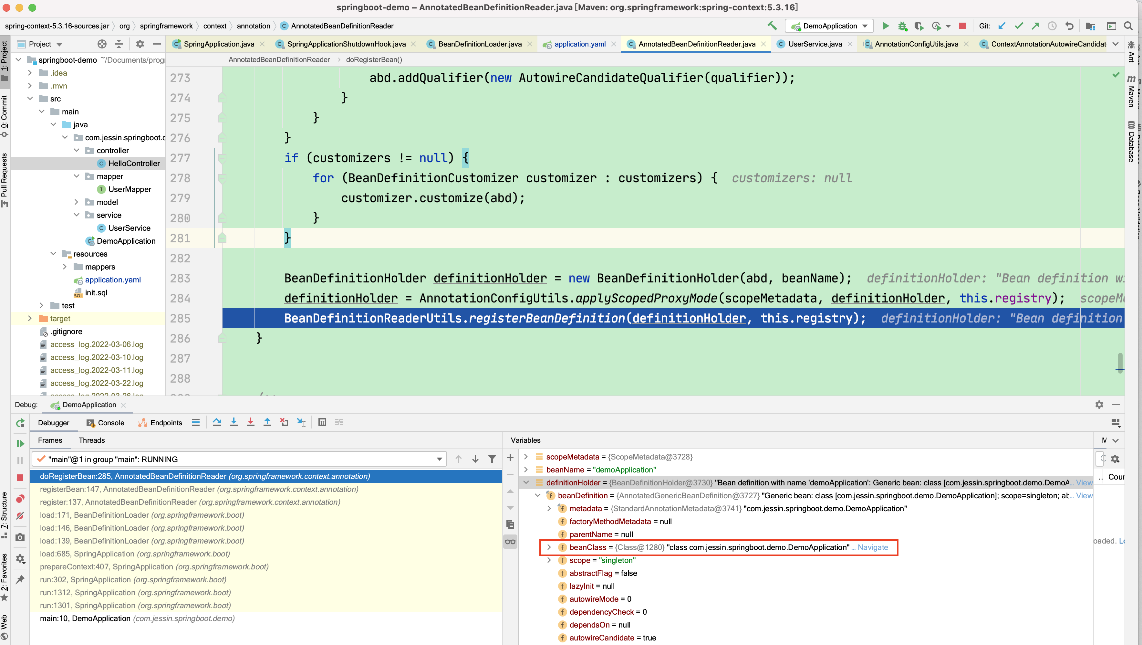
Task: Click Force Step Into red arrow
Action: click(x=251, y=422)
